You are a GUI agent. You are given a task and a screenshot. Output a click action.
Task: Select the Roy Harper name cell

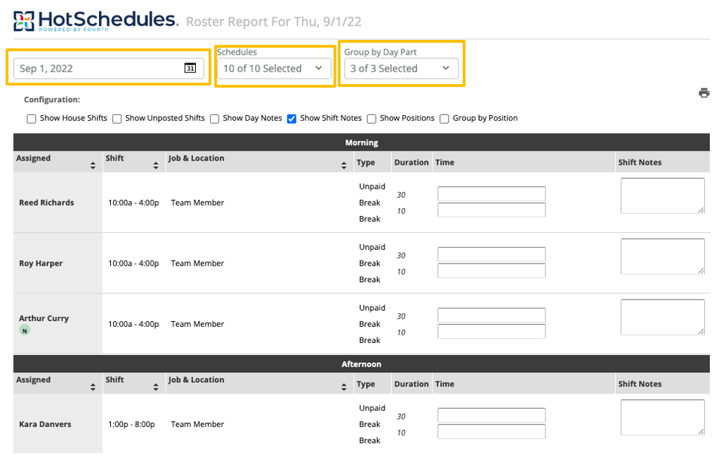tap(58, 264)
